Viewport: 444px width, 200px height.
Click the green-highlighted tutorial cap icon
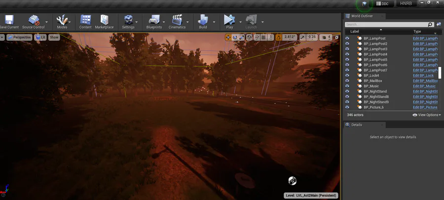(x=365, y=3)
